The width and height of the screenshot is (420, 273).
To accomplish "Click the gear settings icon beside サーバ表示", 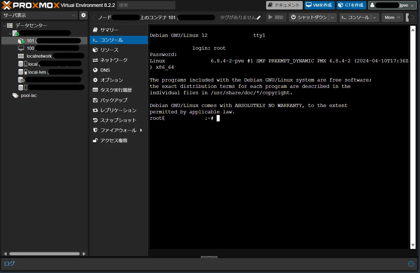I will pos(83,15).
